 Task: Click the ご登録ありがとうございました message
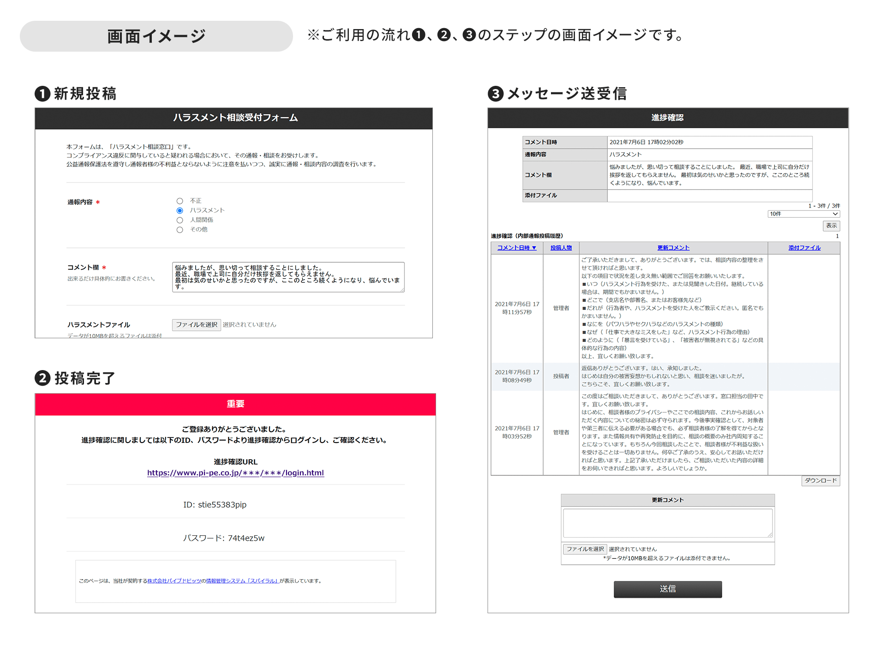pyautogui.click(x=235, y=429)
